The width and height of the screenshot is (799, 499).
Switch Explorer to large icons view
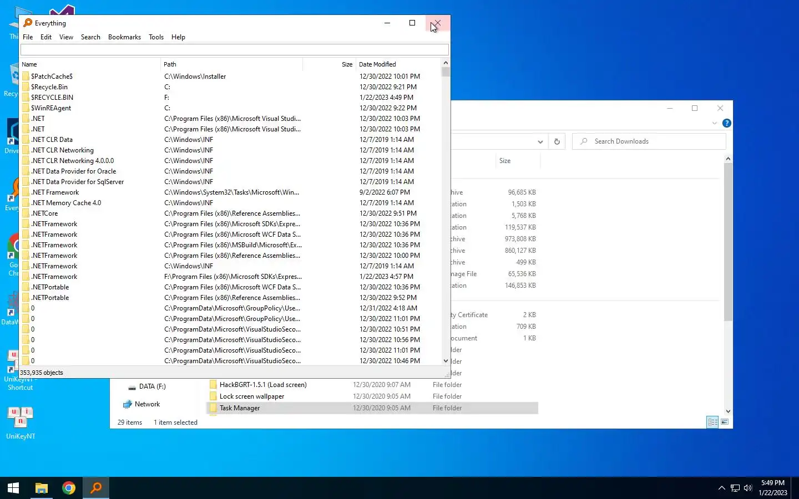tap(725, 422)
